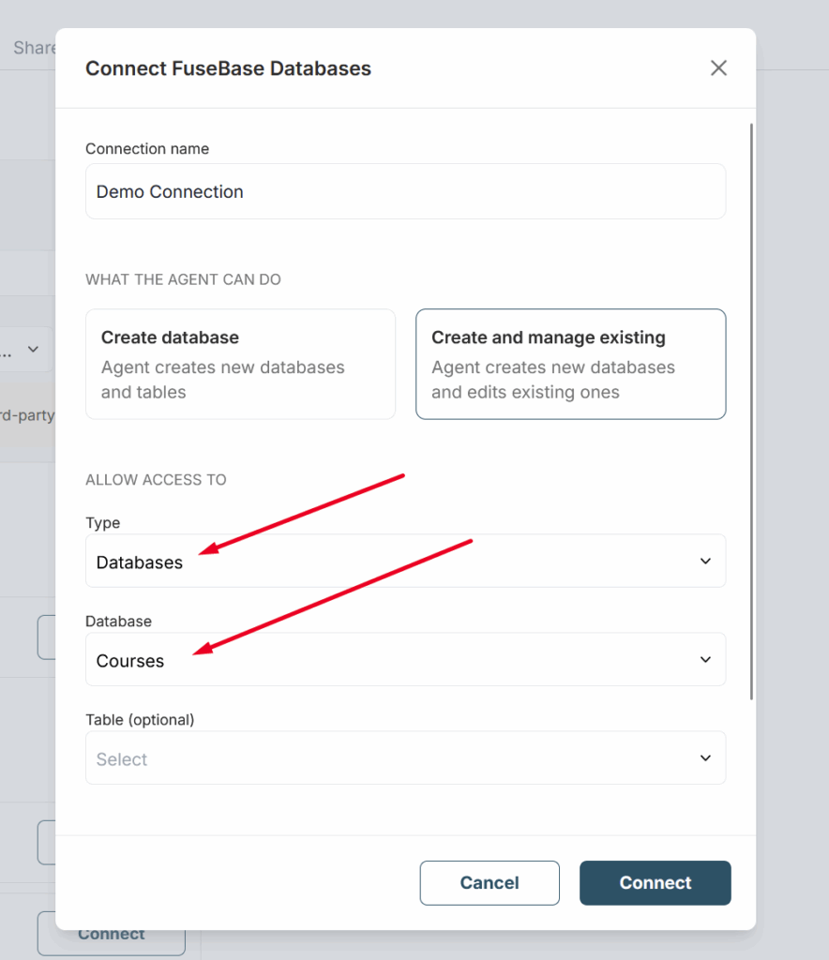Click the Table (optional) label
The width and height of the screenshot is (829, 960).
point(140,720)
